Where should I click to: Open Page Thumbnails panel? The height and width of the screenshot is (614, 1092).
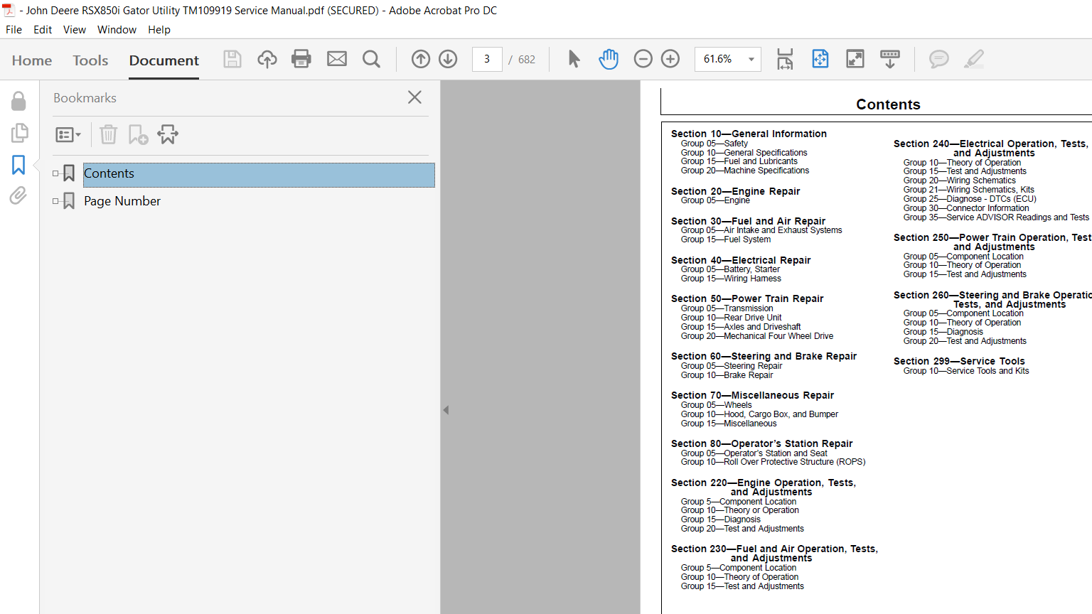point(19,133)
